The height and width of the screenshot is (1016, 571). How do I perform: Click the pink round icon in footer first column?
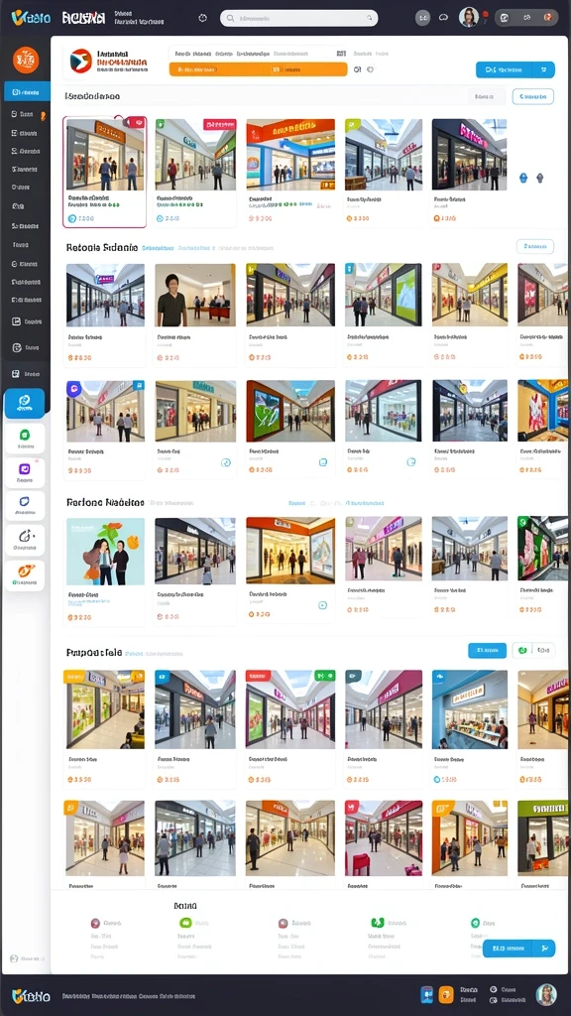(x=95, y=923)
